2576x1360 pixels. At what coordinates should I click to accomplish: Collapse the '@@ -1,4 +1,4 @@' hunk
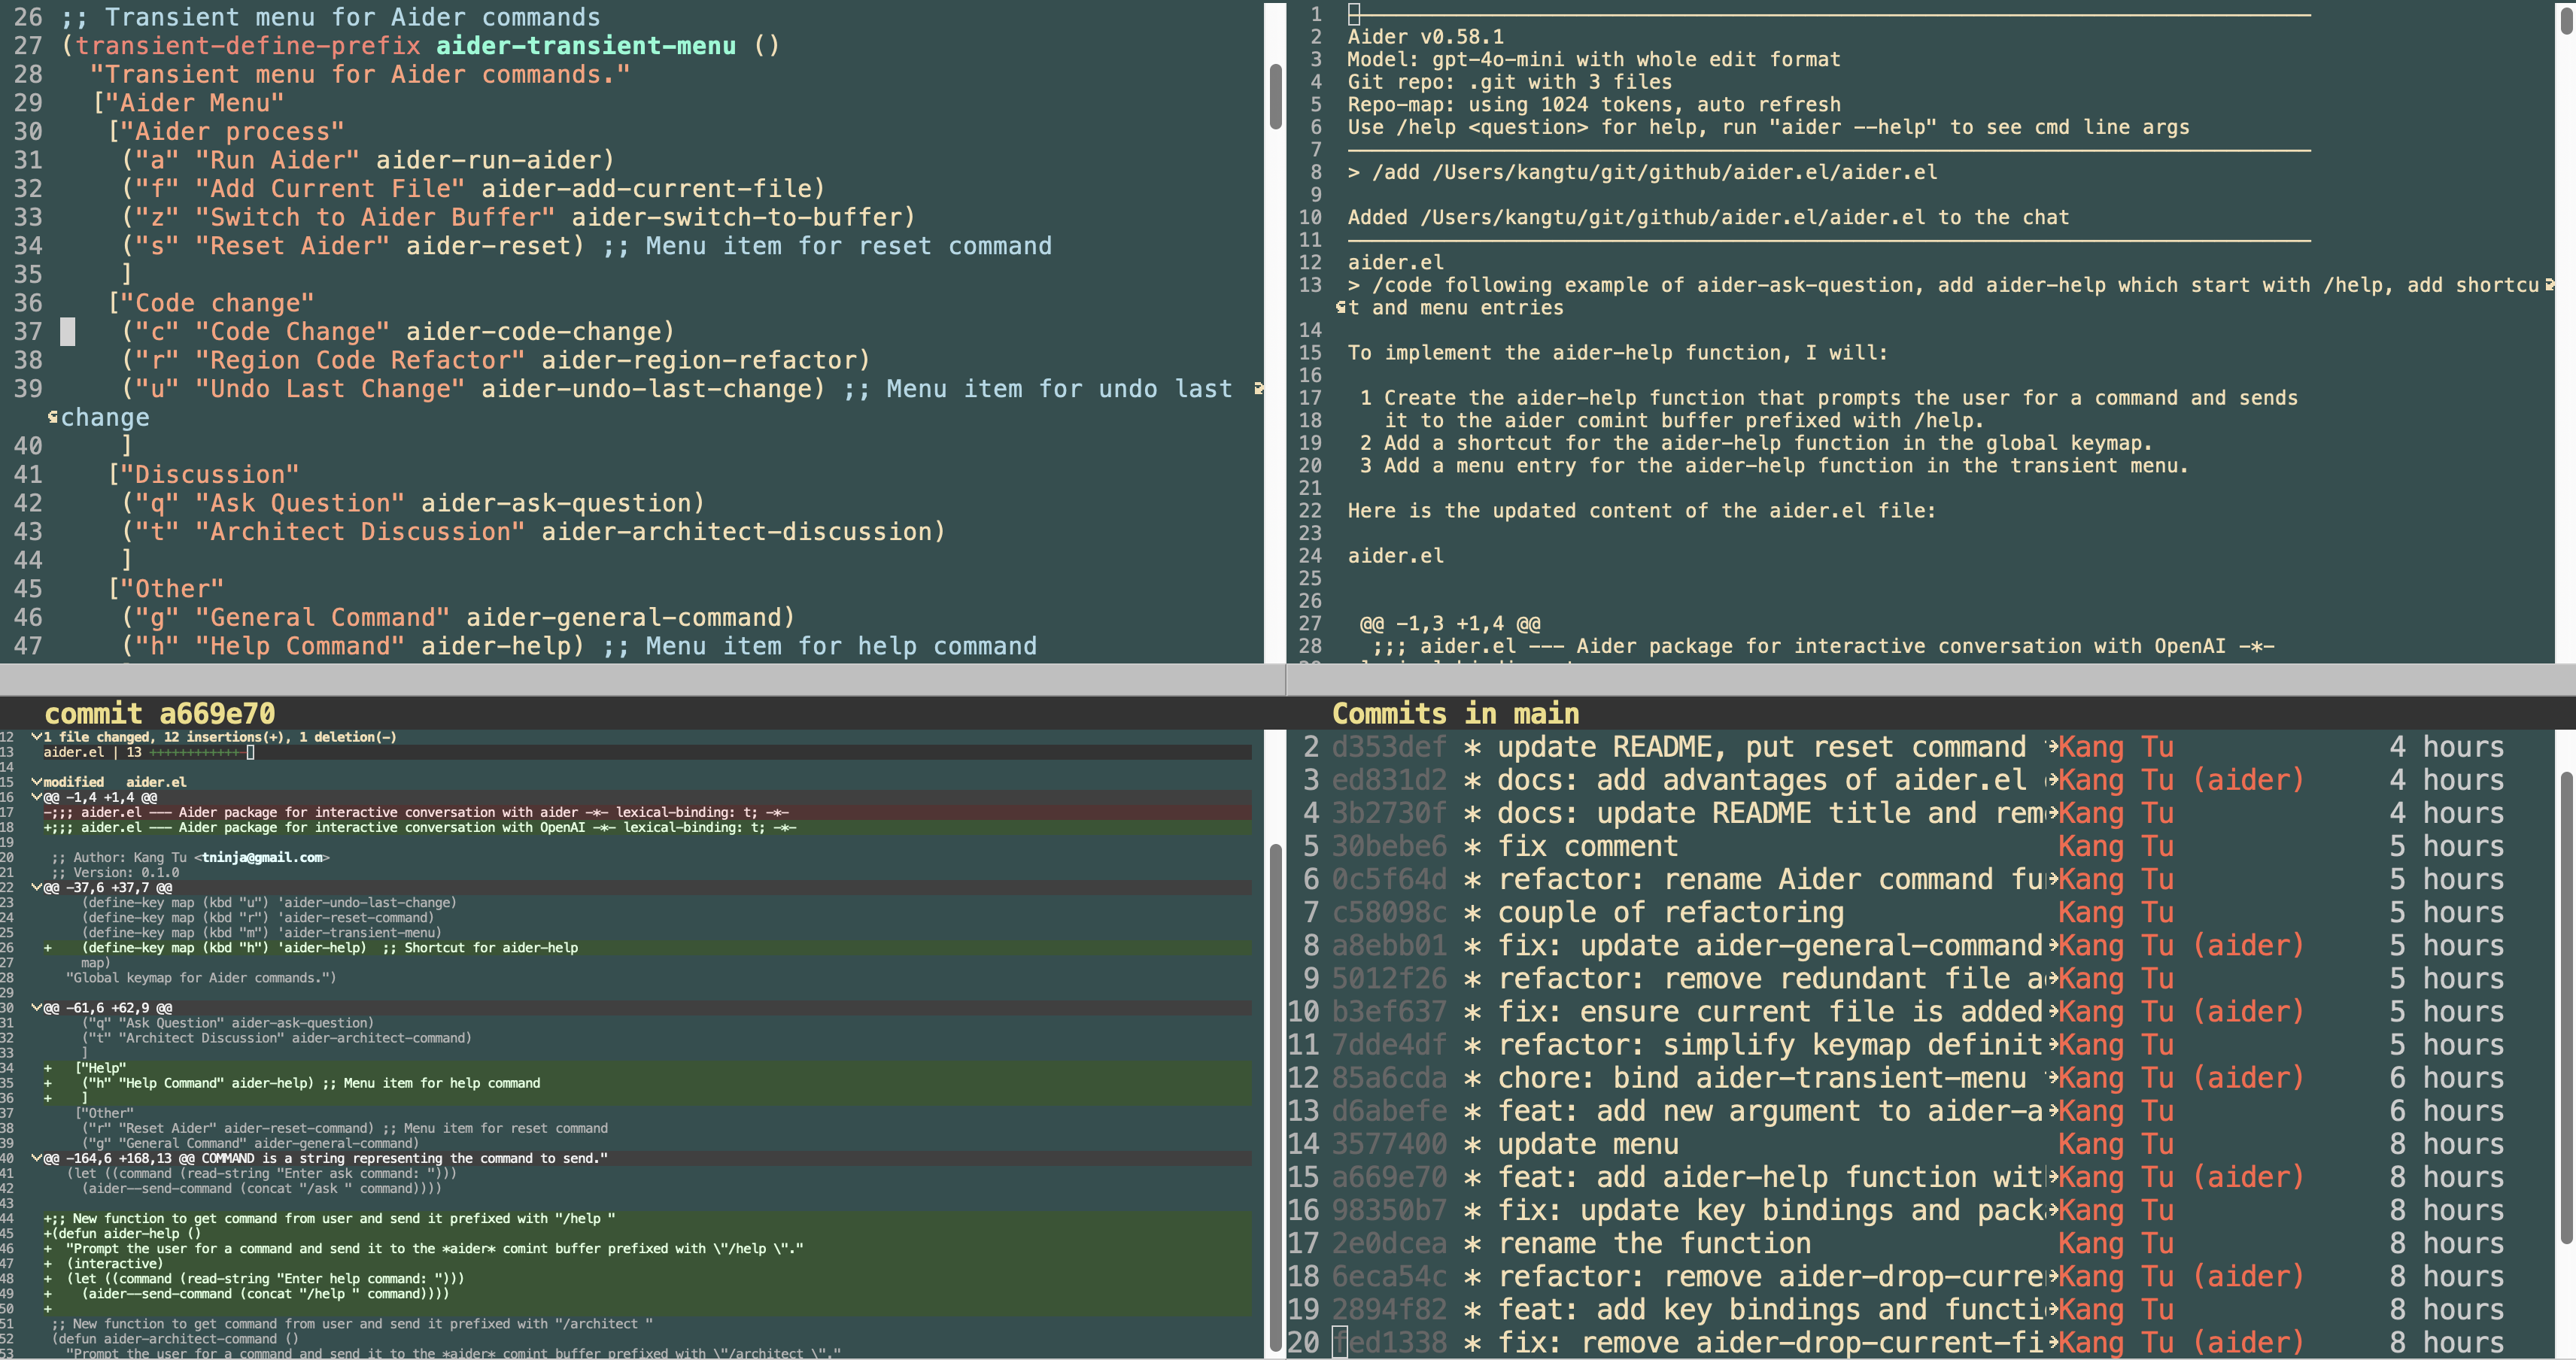[37, 797]
